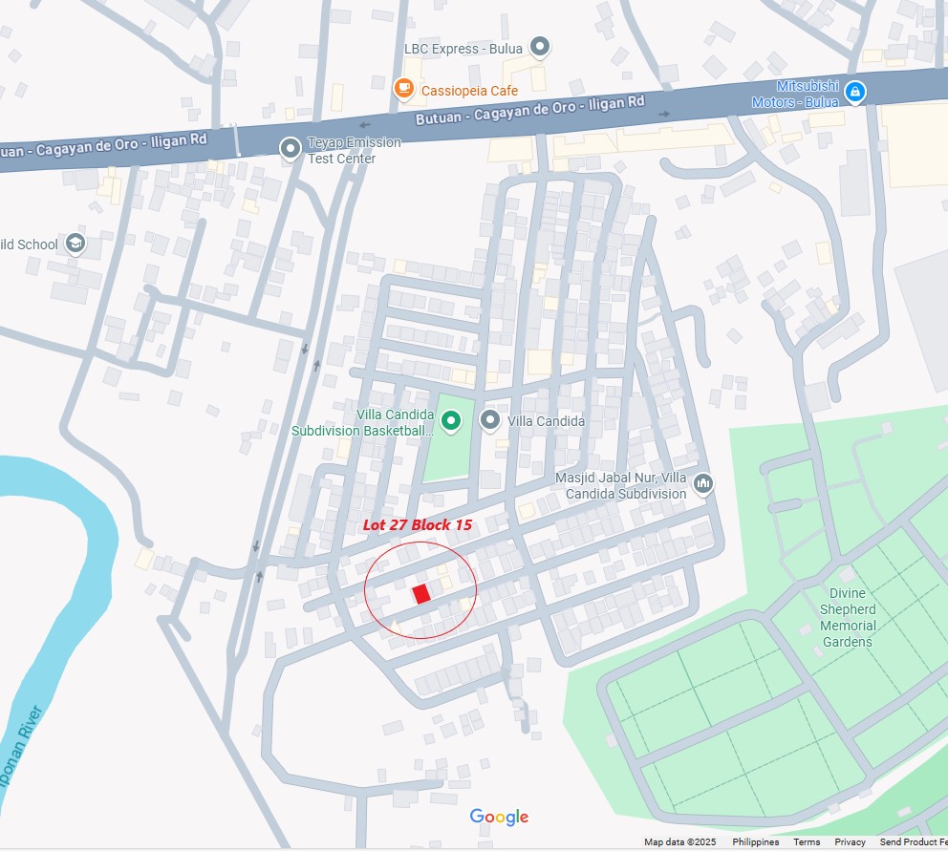Click the Butuan - Cagayan de Oro road label
The height and width of the screenshot is (851, 948).
coord(530,110)
